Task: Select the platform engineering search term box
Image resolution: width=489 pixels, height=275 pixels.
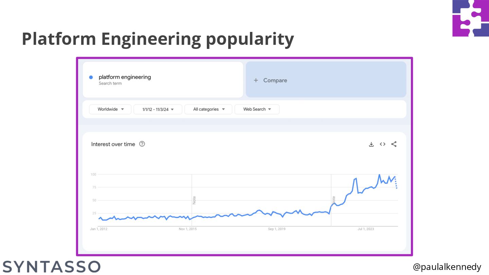Action: coord(163,80)
